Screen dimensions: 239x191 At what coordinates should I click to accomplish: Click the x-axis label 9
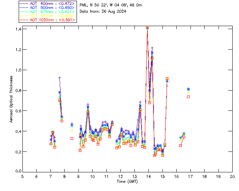tap(78, 176)
